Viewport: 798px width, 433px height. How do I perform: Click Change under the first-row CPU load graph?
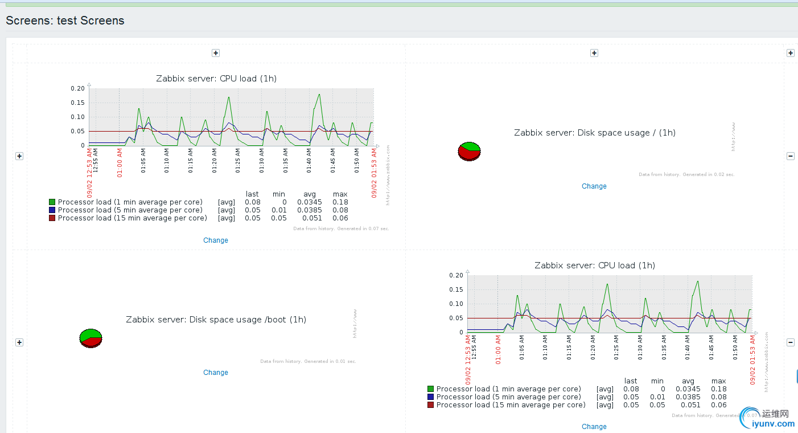click(x=216, y=240)
